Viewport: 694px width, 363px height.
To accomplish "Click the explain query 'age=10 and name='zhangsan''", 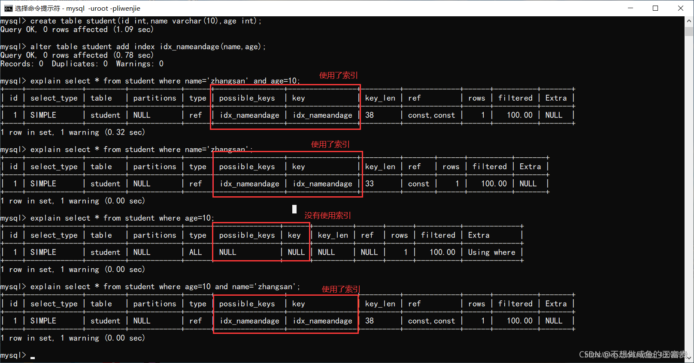I will pos(150,287).
